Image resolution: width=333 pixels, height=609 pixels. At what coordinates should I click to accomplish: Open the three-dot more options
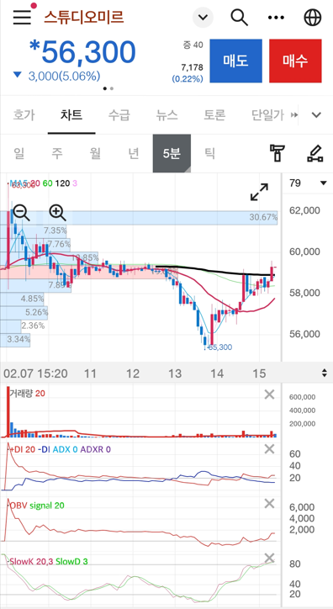[276, 18]
